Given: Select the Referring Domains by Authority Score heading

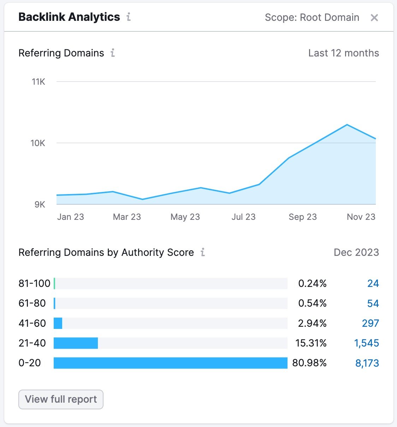Looking at the screenshot, I should [x=106, y=252].
